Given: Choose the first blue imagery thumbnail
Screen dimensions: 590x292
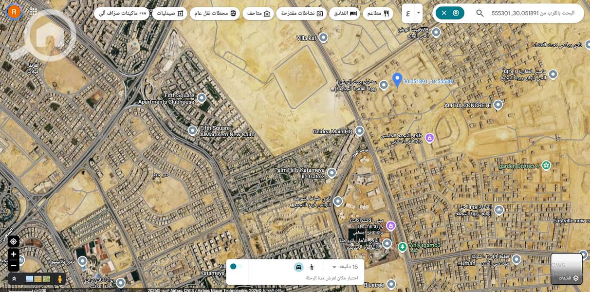Looking at the screenshot, I should (x=29, y=279).
